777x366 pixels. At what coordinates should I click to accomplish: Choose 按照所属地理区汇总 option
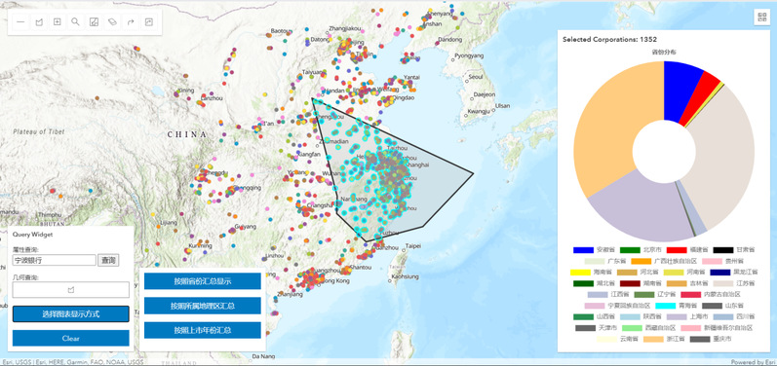click(x=202, y=306)
